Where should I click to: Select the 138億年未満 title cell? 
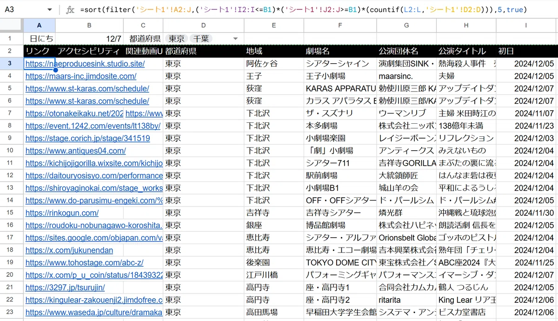[x=466, y=126]
